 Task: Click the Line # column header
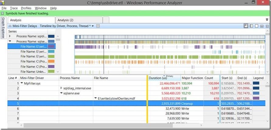tap(13, 78)
